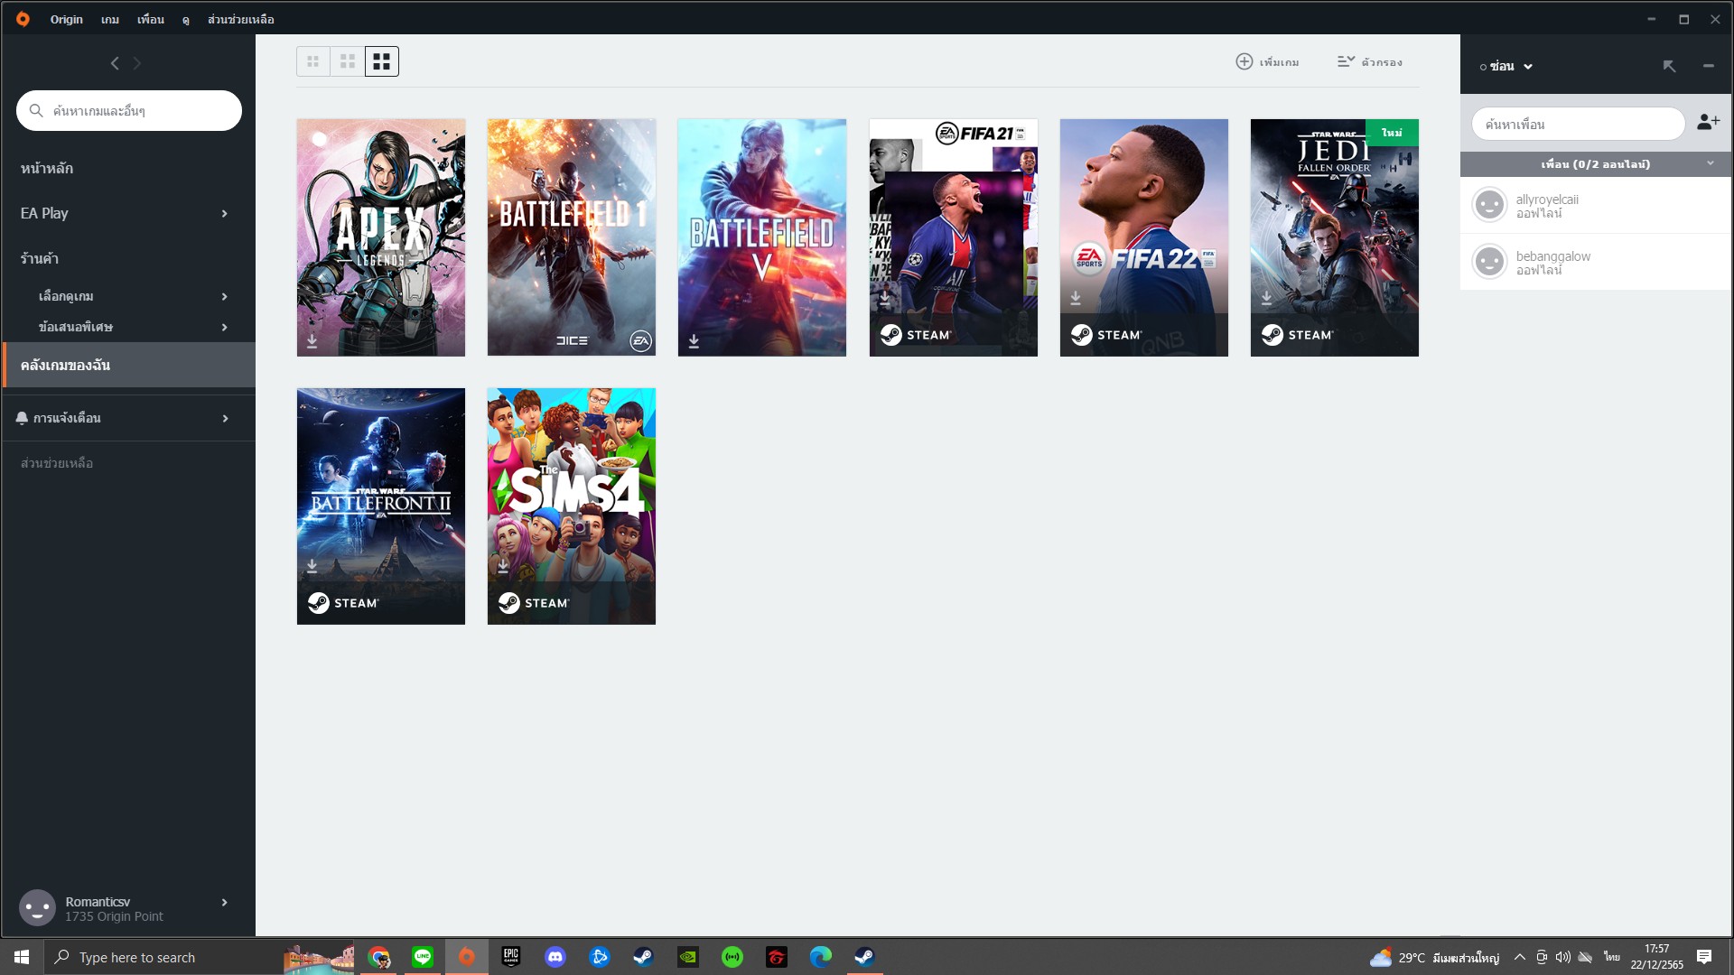Focus the ค้นหาเกมและอื่นๆ search field
Image resolution: width=1734 pixels, height=975 pixels.
click(x=129, y=110)
